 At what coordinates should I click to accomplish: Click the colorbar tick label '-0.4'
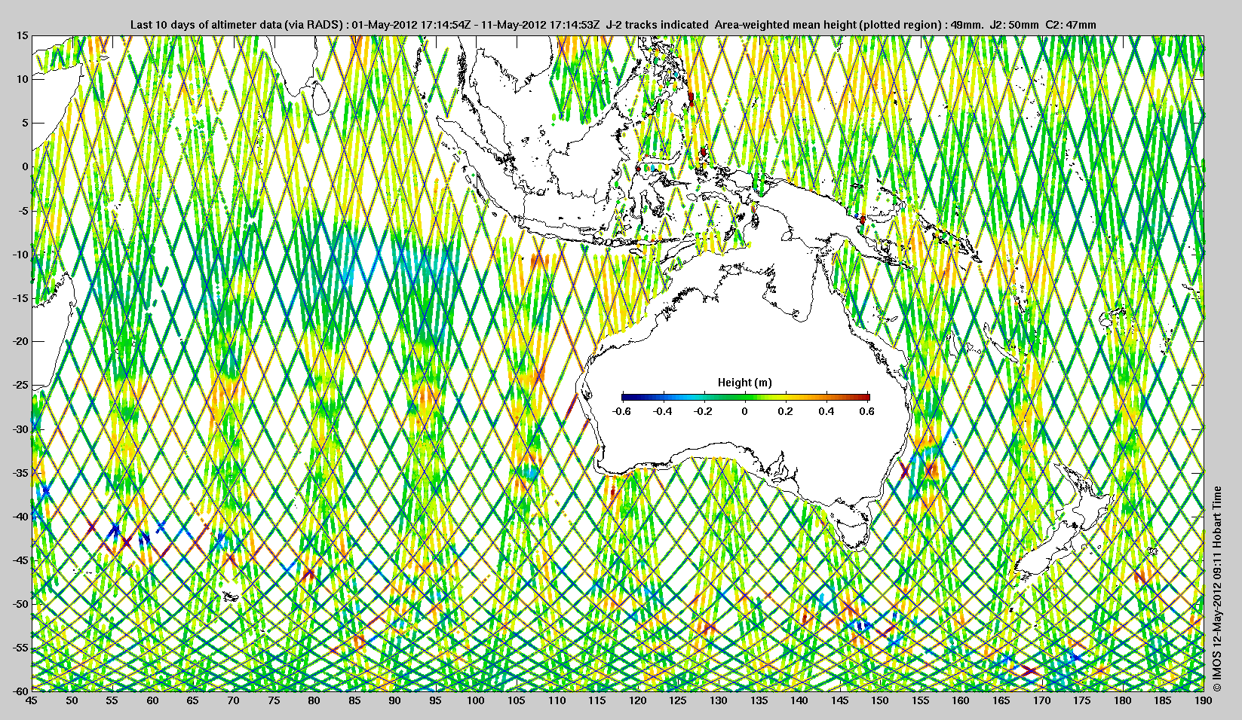pyautogui.click(x=663, y=411)
